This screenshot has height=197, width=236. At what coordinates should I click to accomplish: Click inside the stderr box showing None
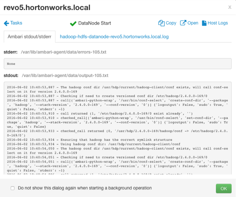[118, 64]
